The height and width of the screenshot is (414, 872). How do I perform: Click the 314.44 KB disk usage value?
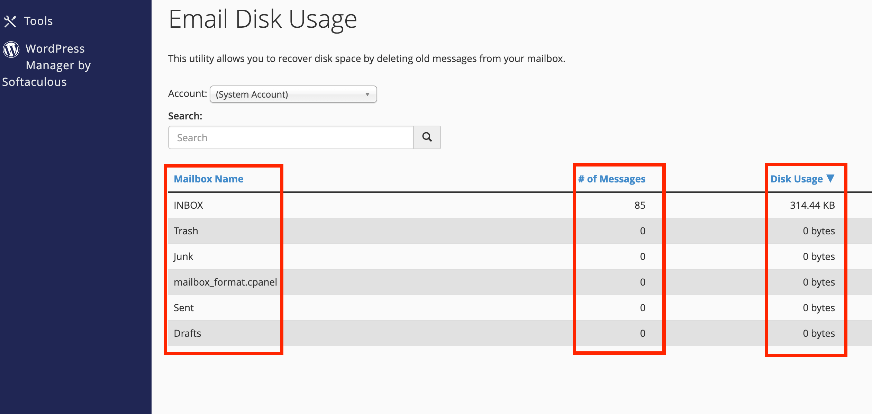pyautogui.click(x=812, y=205)
